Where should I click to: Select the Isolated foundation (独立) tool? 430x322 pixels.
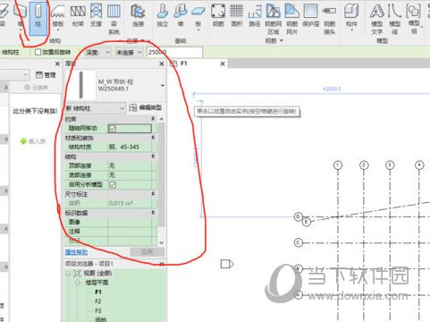163,16
